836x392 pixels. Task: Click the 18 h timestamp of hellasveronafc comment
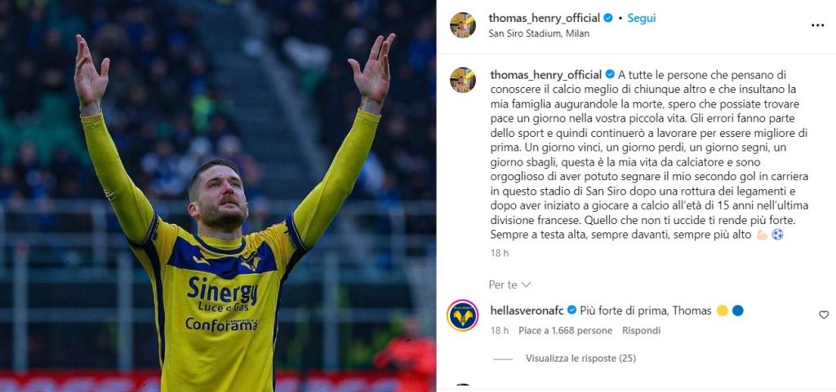500,330
